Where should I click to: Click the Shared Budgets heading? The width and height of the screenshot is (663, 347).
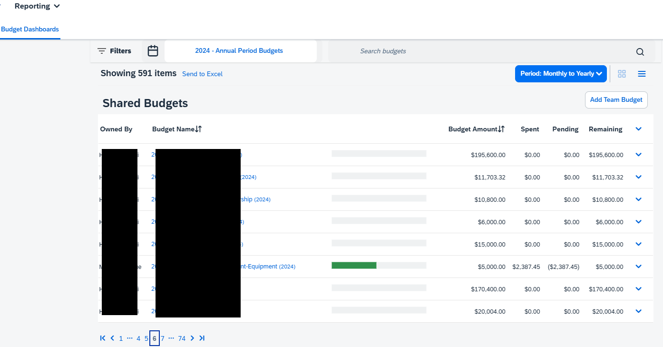145,103
